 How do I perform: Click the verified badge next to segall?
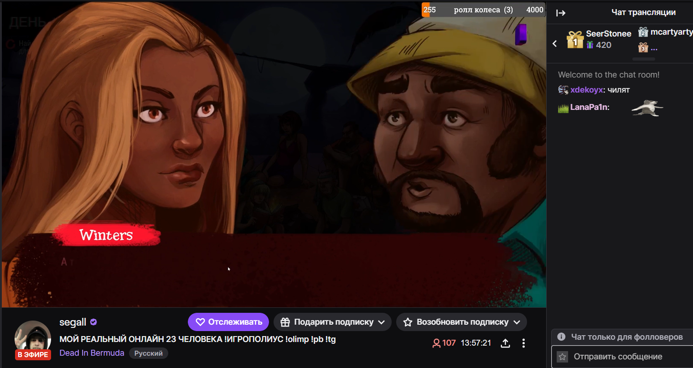tap(93, 322)
